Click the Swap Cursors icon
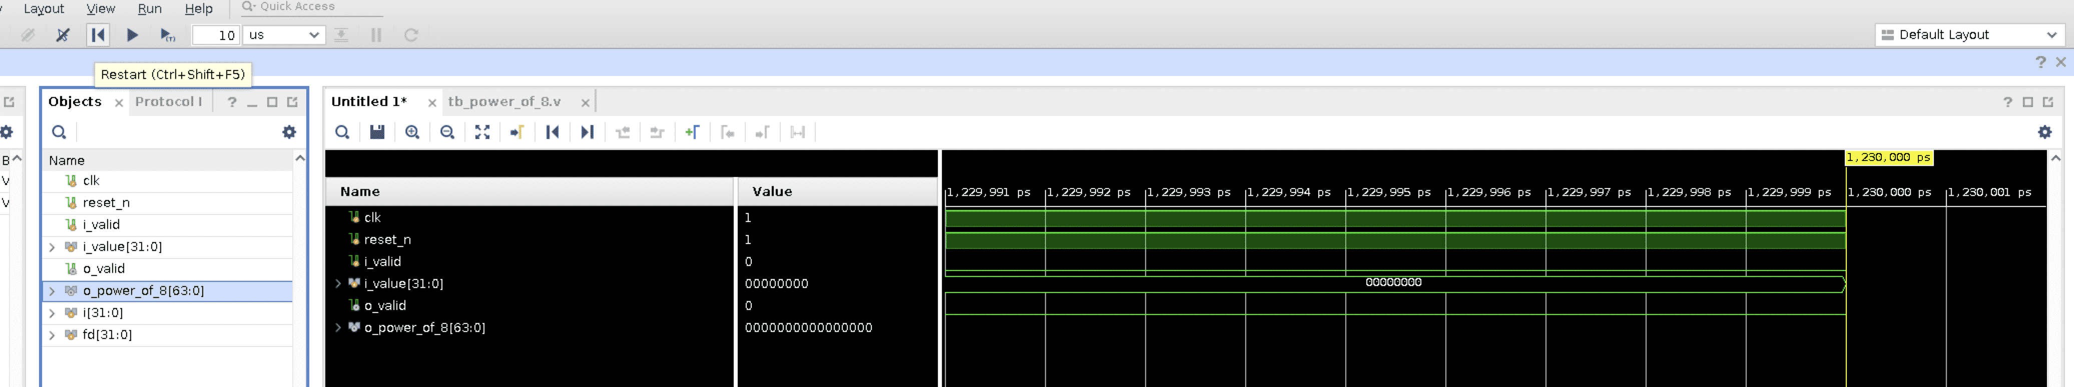 coord(797,132)
